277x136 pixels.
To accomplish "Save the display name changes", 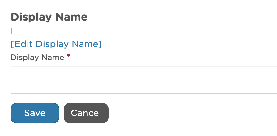I will pyautogui.click(x=35, y=113).
